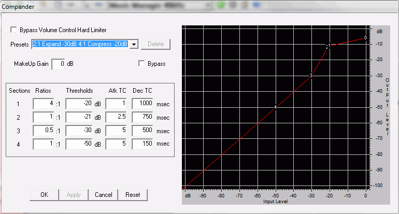Reset the Compander settings
The width and height of the screenshot is (399, 214).
click(133, 195)
